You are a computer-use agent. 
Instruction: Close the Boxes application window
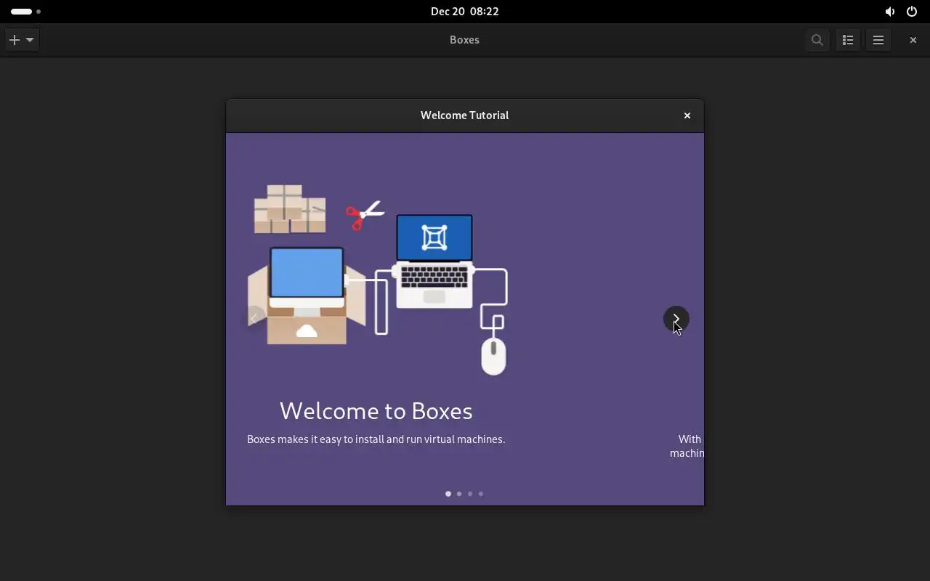pyautogui.click(x=913, y=40)
